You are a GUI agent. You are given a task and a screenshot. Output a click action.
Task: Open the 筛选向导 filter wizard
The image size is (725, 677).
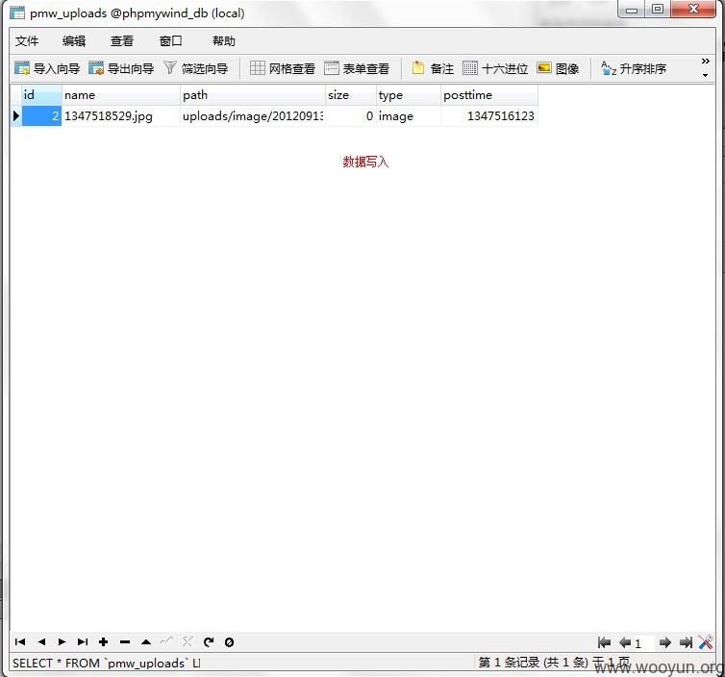195,68
